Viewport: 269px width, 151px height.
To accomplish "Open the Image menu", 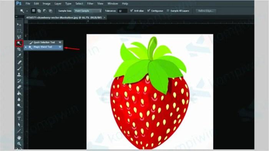I will 46,3.
